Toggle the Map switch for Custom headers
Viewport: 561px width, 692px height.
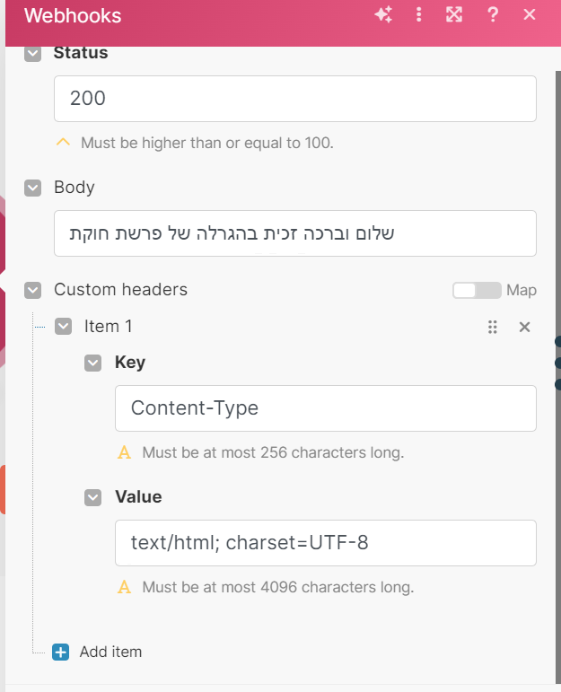click(477, 290)
